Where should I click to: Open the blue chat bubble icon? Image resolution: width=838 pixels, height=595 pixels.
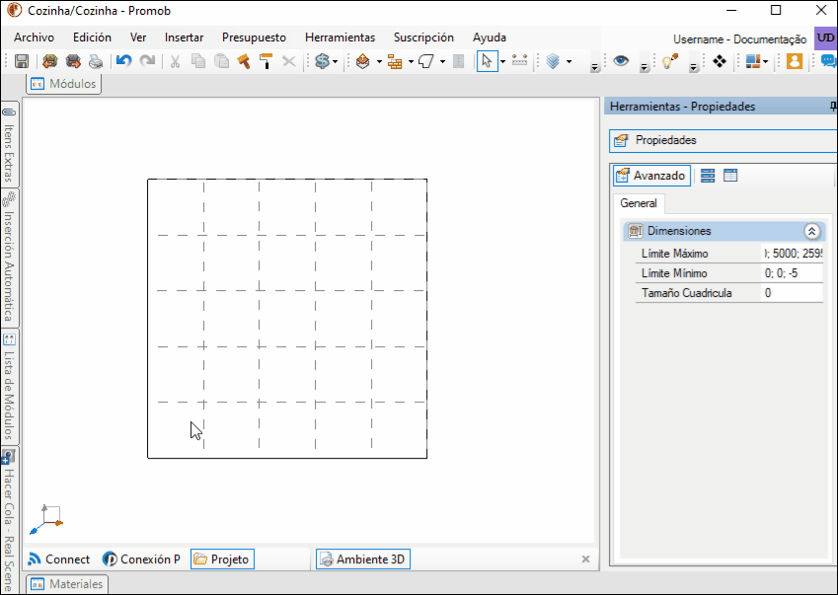[x=828, y=61]
